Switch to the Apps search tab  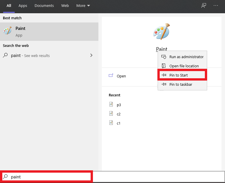click(23, 6)
